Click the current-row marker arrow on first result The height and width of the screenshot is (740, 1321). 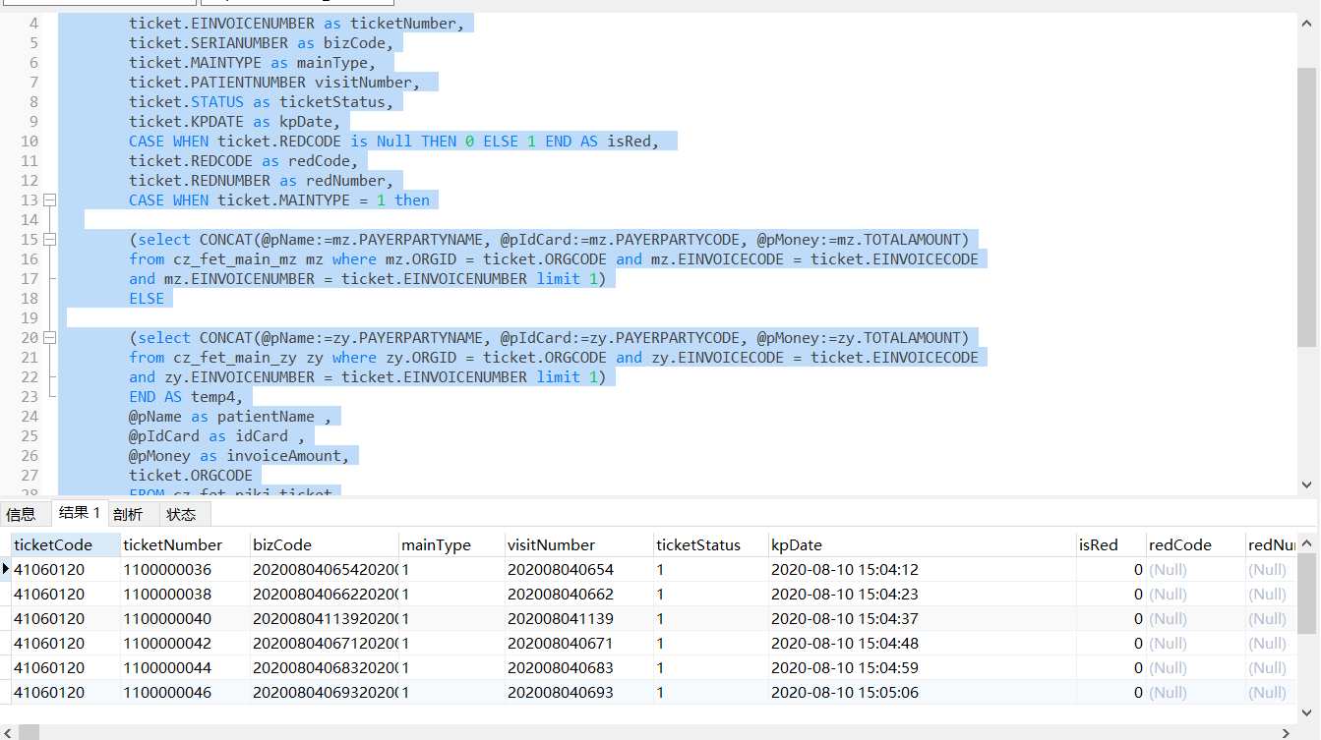click(x=6, y=569)
